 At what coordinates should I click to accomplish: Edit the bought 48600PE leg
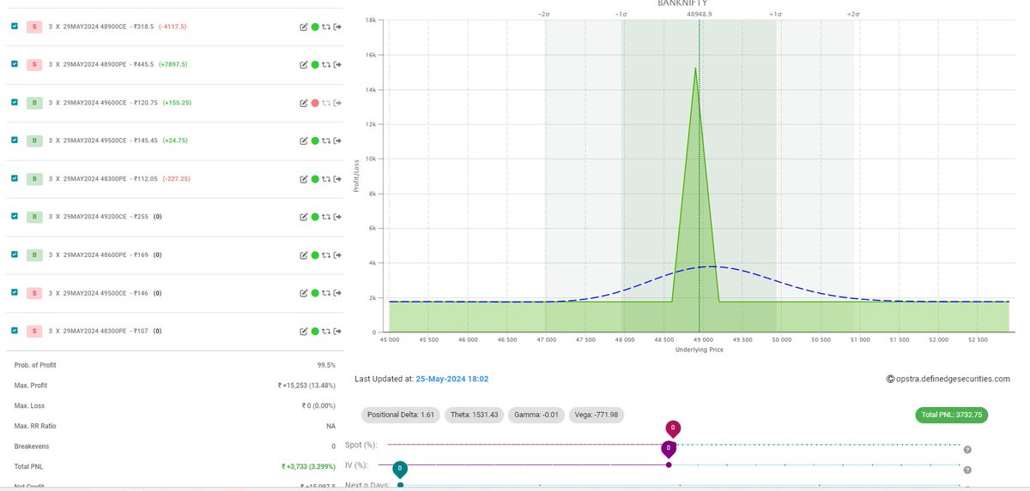click(x=304, y=255)
